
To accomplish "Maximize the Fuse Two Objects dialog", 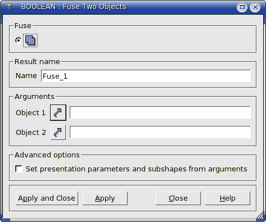I will point(242,7).
